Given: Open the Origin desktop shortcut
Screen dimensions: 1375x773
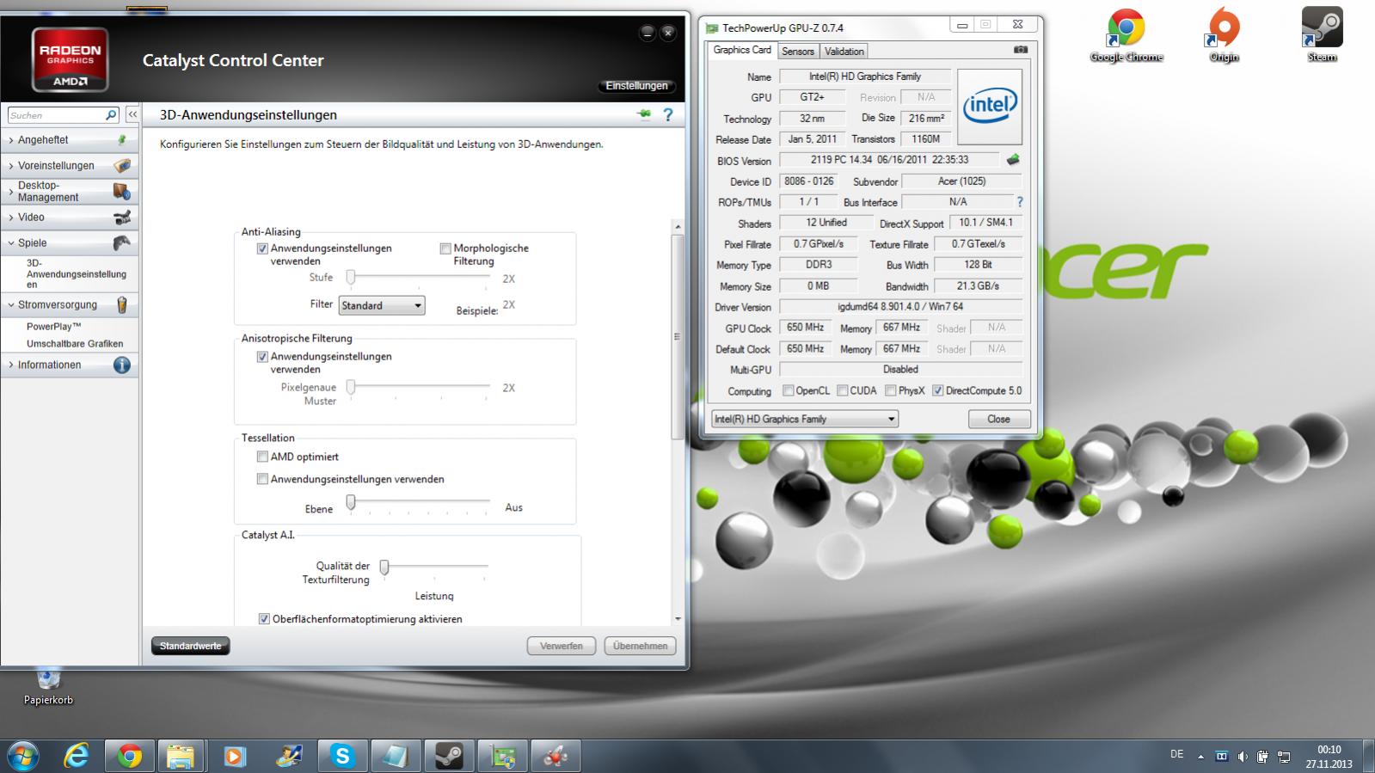Looking at the screenshot, I should coord(1224,36).
